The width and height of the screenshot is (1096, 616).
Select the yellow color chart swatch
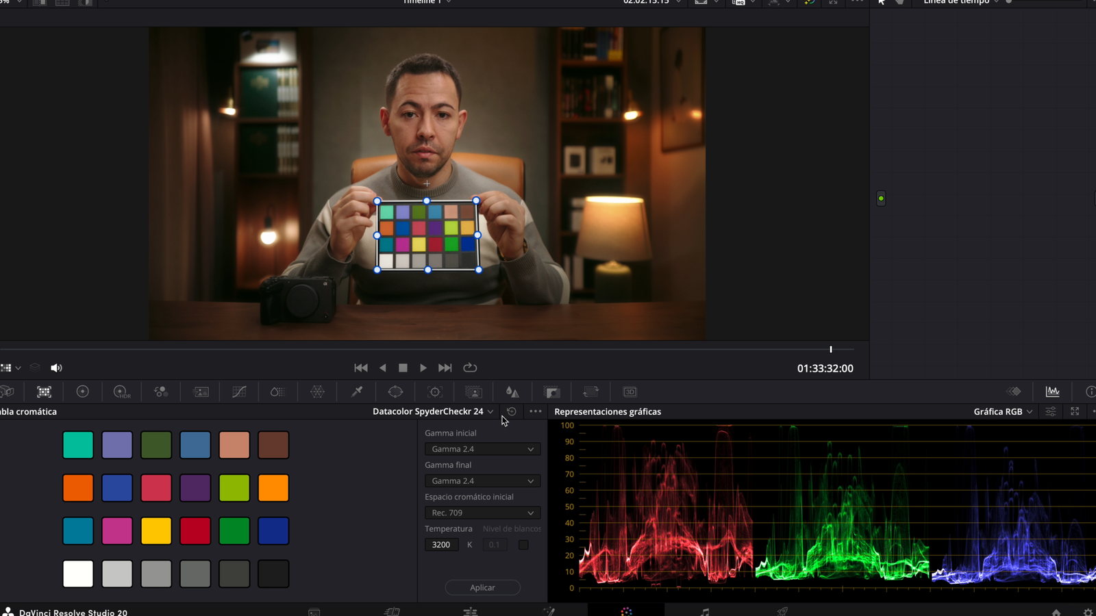156,531
